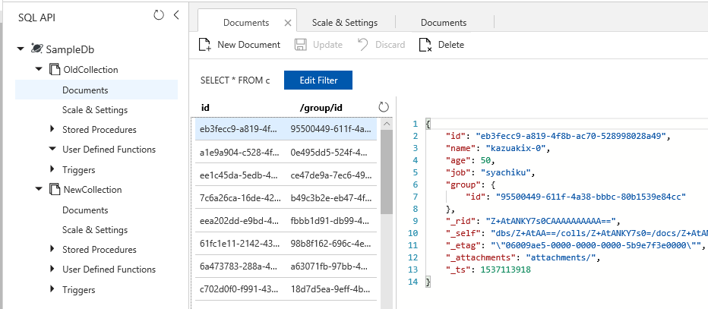This screenshot has height=309, width=708.
Task: Click the age value 50 in JSON
Action: tap(486, 160)
